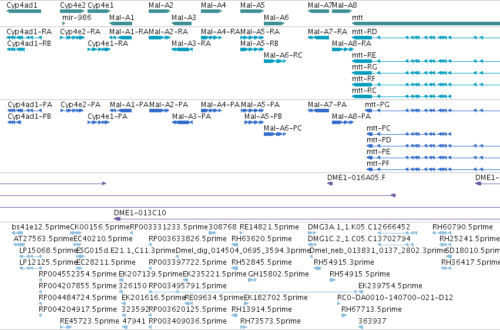This screenshot has width=500, height=330.
Task: Click the Mal-A3-RA transcript
Action: (182, 49)
